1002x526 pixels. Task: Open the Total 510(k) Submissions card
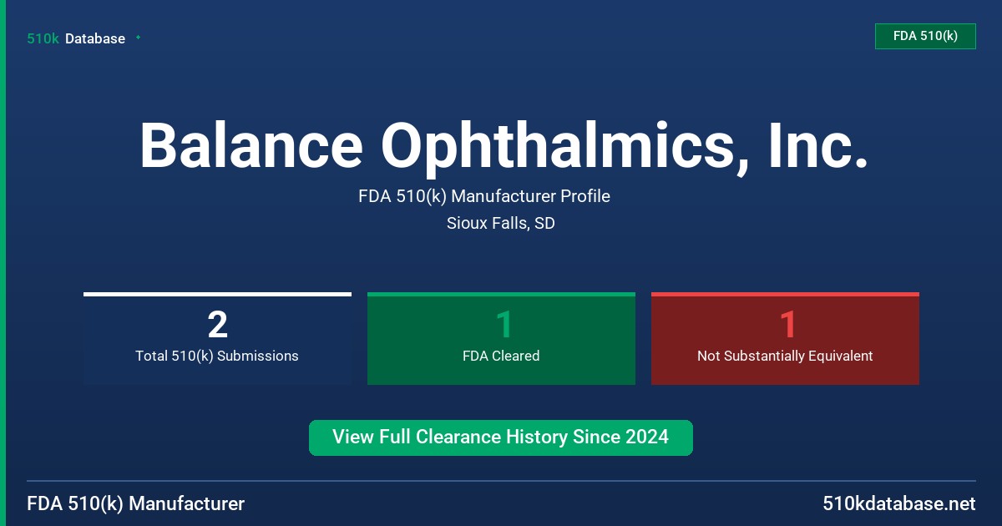pos(217,338)
